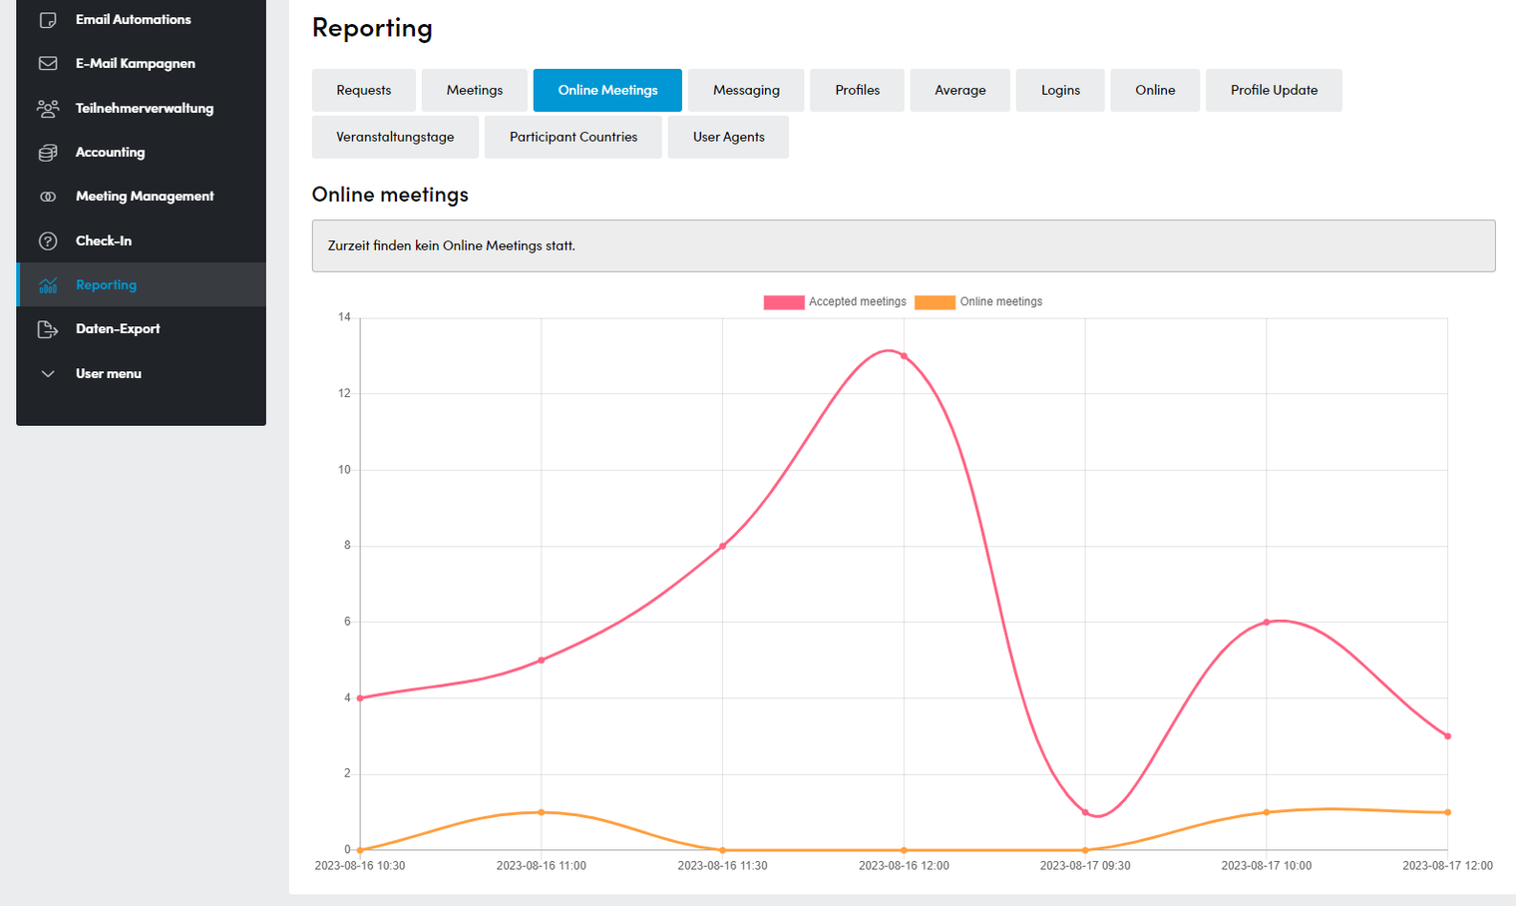Click the Reporting chart icon
The image size is (1516, 906).
click(47, 284)
